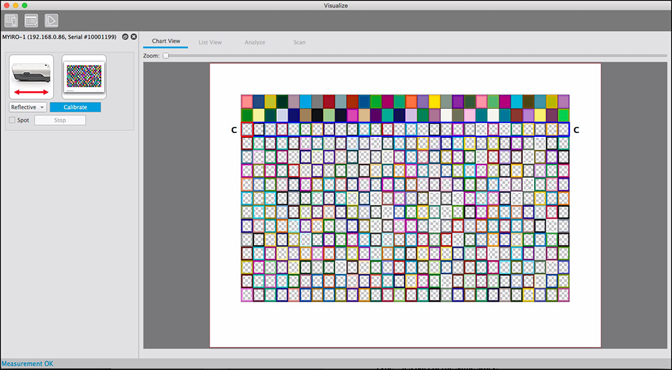
Task: Open the color chart thumbnail preview
Action: pos(84,77)
